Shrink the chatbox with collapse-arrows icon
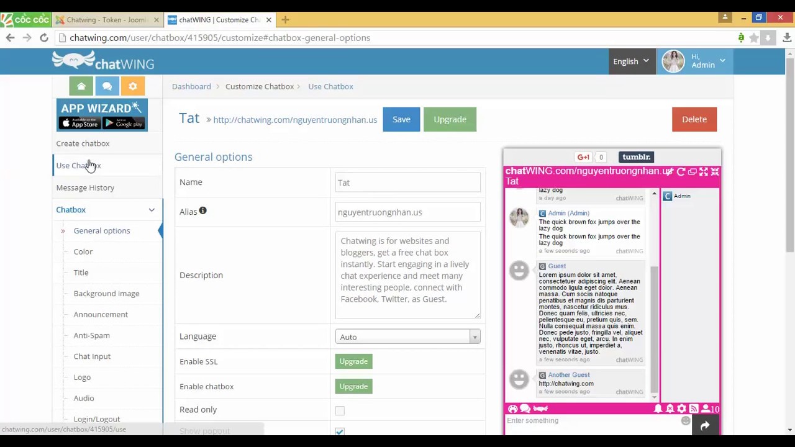This screenshot has height=447, width=795. tap(715, 171)
